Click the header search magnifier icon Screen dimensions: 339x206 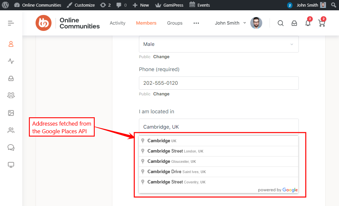pyautogui.click(x=281, y=23)
